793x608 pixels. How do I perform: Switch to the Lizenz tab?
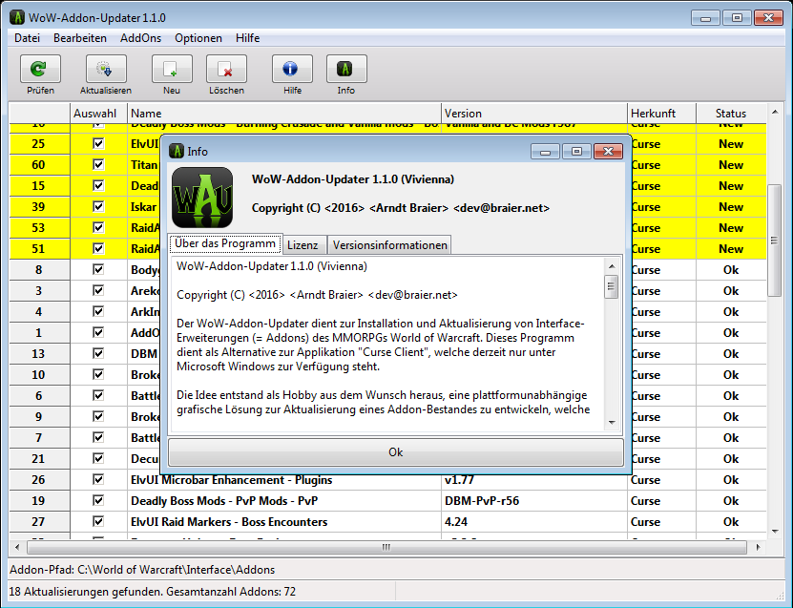tap(303, 244)
